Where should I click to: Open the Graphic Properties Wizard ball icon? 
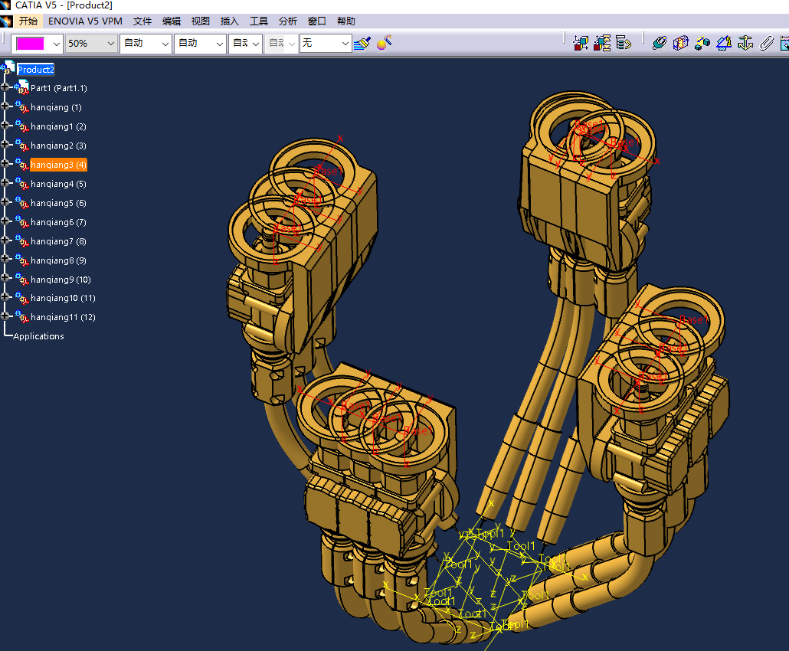point(385,43)
